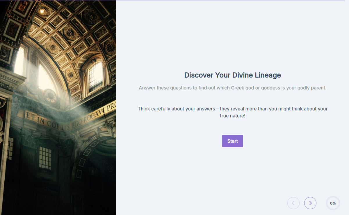This screenshot has height=215, width=349.
Task: Click the purple Start button
Action: point(232,141)
